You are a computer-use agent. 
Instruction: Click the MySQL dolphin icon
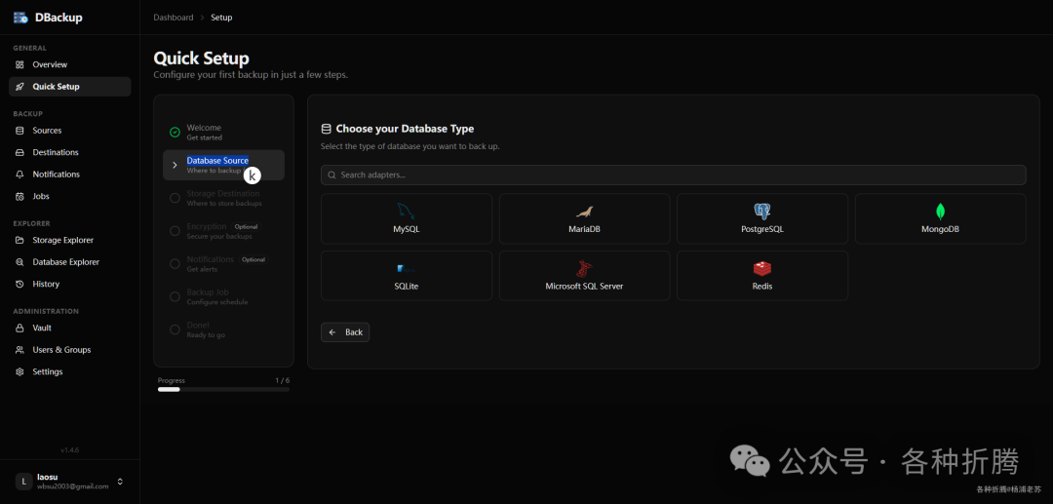click(407, 212)
